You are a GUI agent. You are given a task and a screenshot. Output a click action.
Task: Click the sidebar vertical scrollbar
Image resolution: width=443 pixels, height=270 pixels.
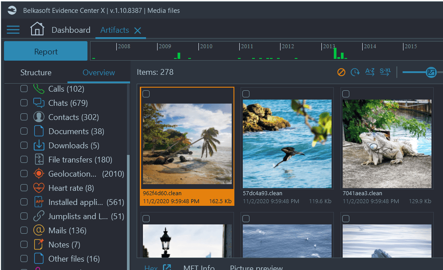click(128, 212)
